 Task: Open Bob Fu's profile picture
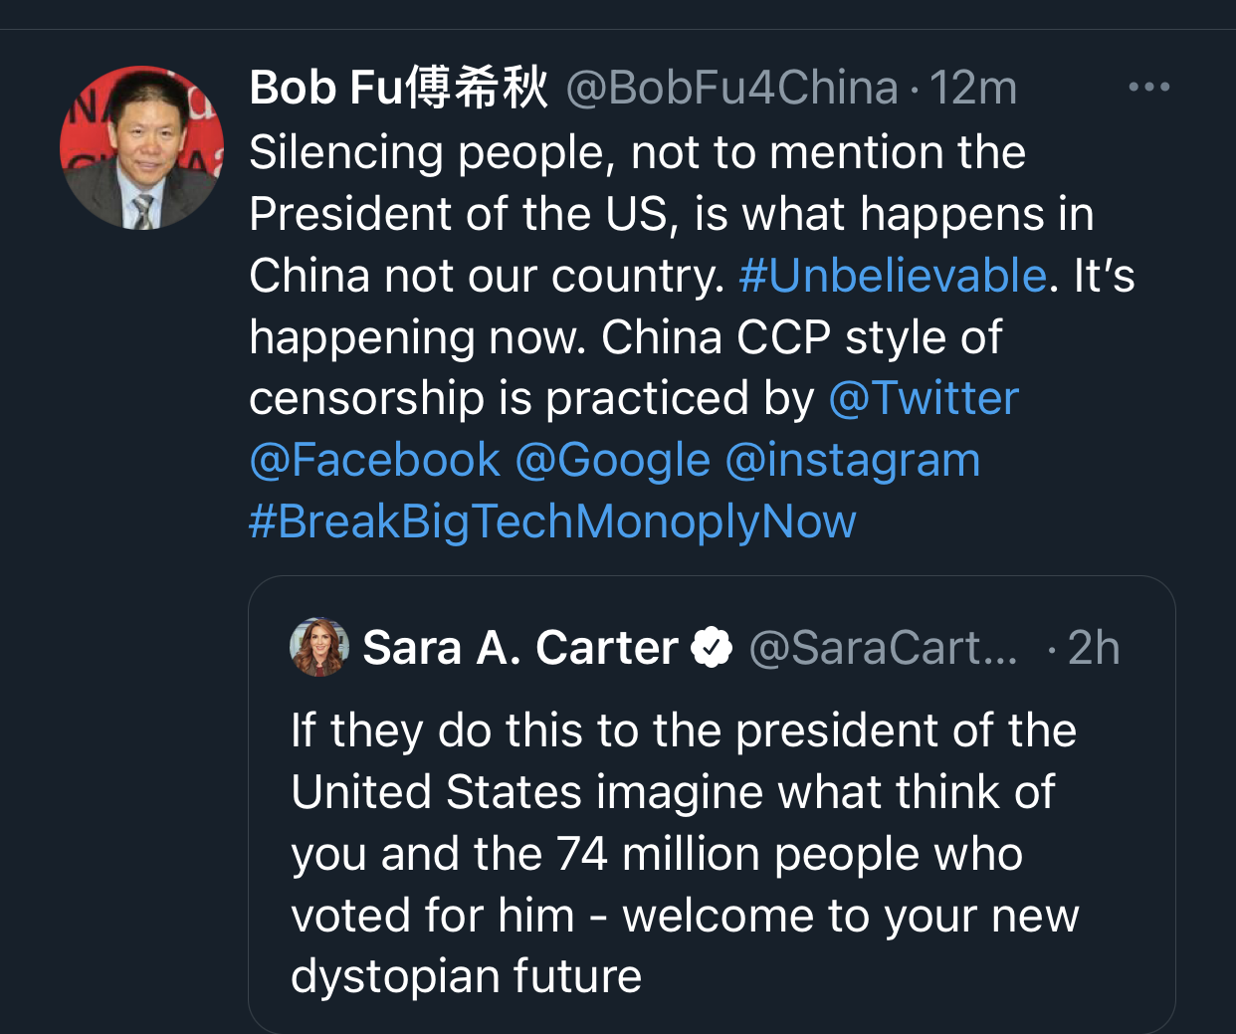[141, 147]
